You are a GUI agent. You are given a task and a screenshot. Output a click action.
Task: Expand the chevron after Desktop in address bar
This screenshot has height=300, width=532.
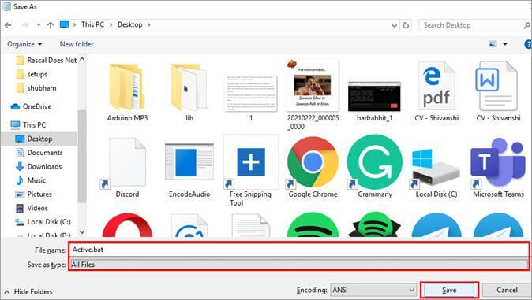[149, 25]
